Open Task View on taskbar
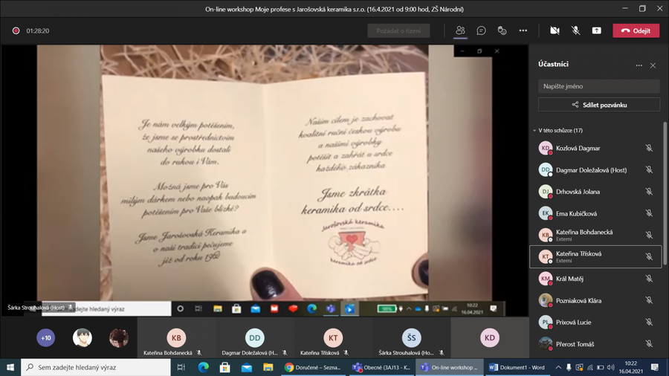669x376 pixels. pos(181,367)
